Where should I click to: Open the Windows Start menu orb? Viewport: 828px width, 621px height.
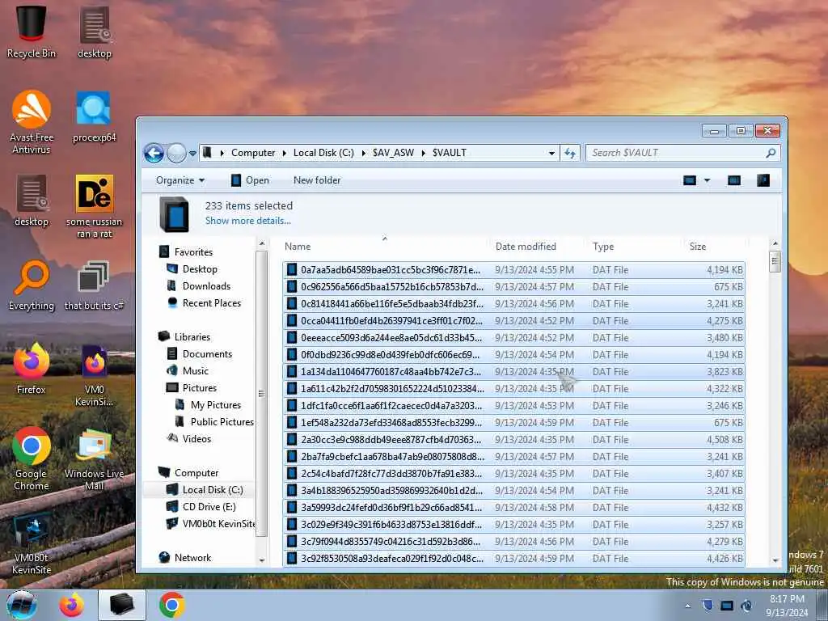(x=22, y=606)
